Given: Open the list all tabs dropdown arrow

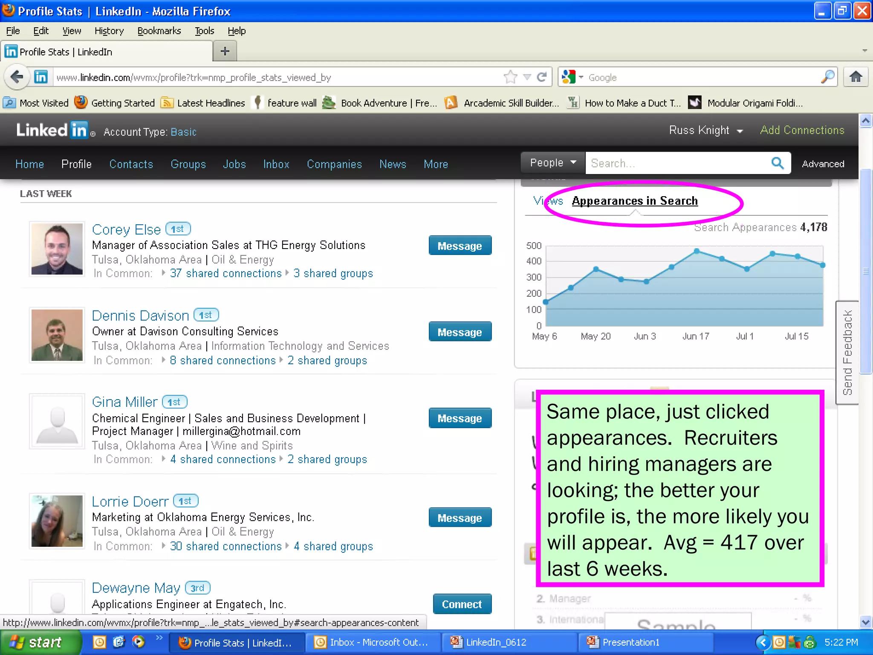Looking at the screenshot, I should pos(864,51).
